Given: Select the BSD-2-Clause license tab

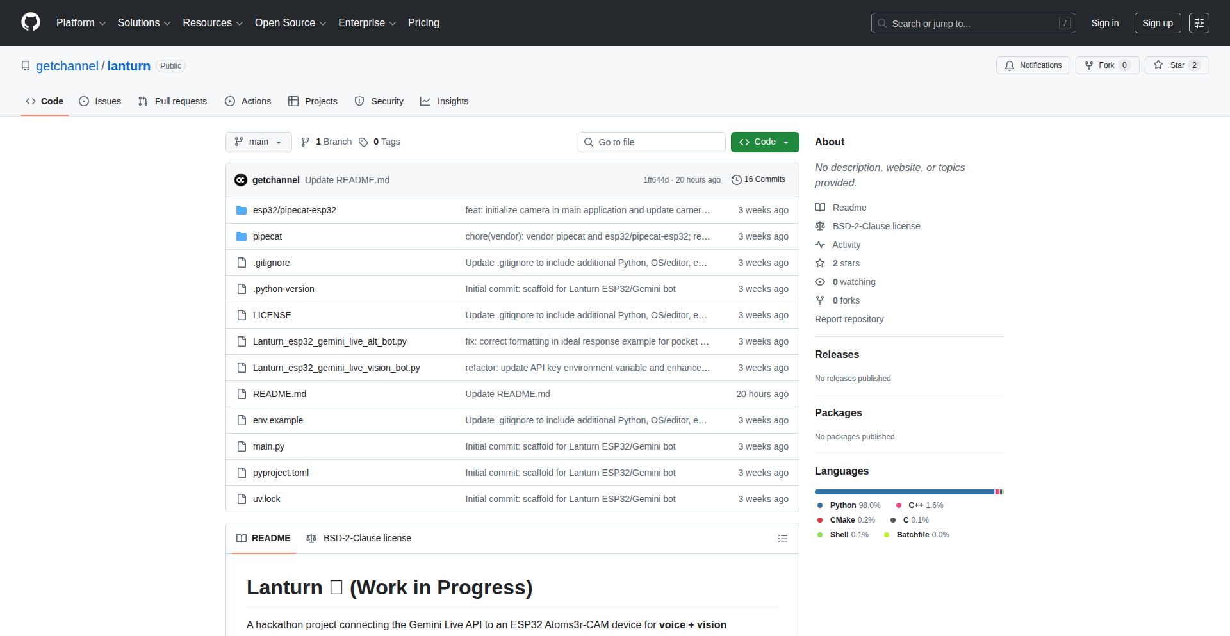Looking at the screenshot, I should [359, 539].
